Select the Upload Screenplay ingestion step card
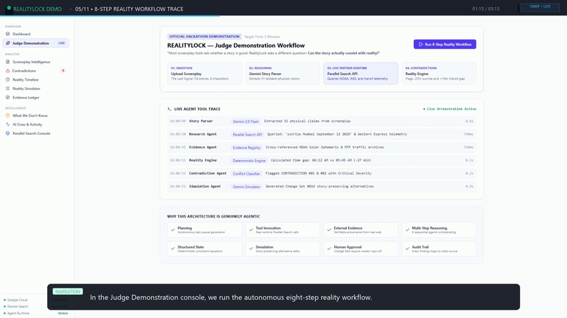The width and height of the screenshot is (567, 318). 204,73
